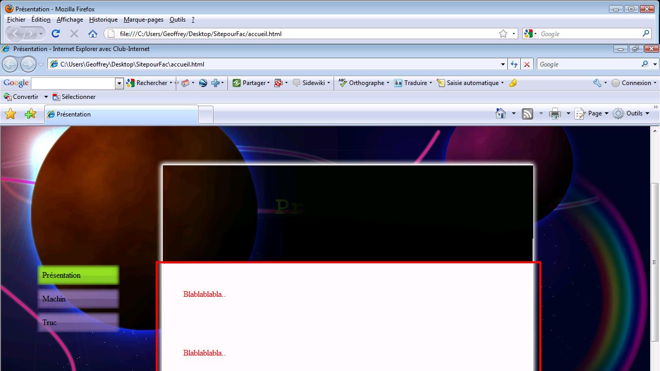Click Internet Explorer search magnifier icon
The width and height of the screenshot is (660, 371).
click(645, 64)
